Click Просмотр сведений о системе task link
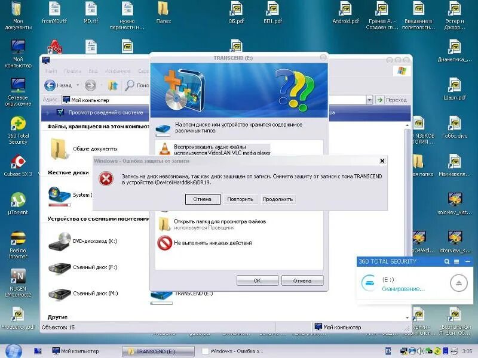The image size is (478, 358). click(x=106, y=112)
